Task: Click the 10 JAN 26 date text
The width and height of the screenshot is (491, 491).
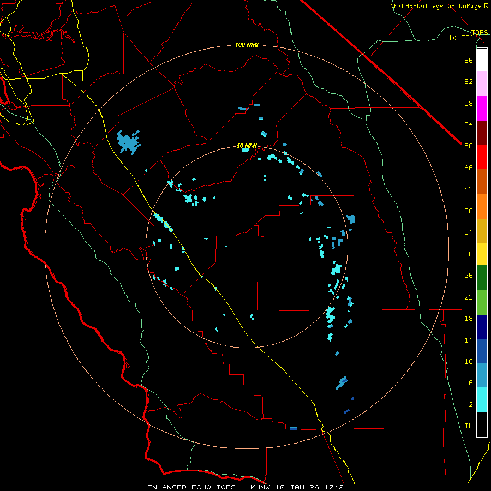Action: point(298,487)
